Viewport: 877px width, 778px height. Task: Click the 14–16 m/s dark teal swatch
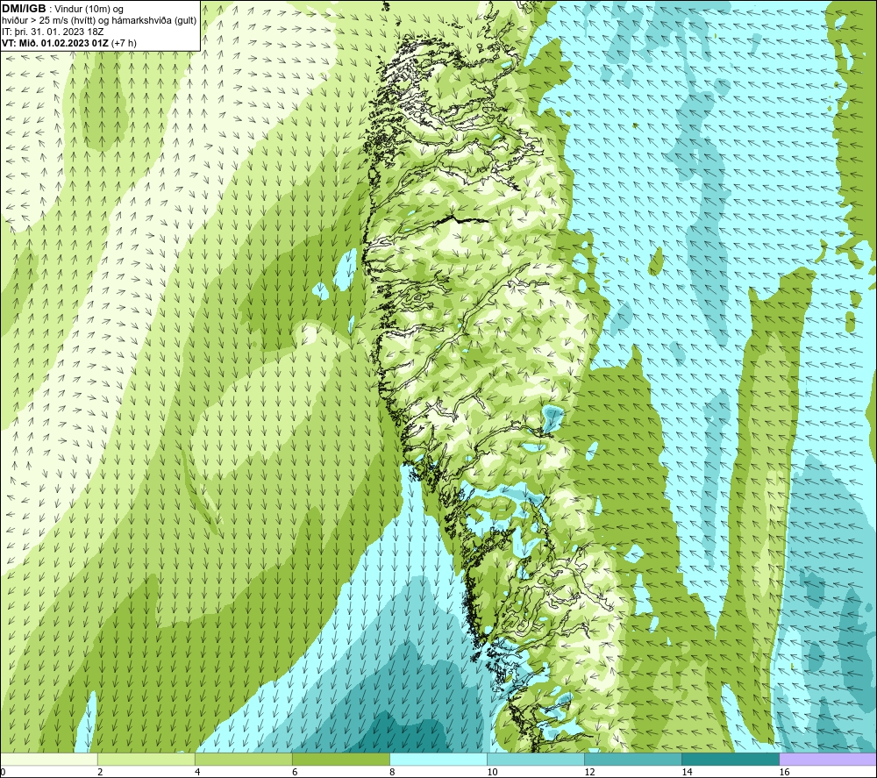[731, 759]
